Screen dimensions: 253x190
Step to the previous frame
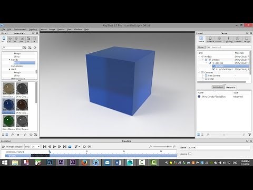pyautogui.click(x=50, y=147)
